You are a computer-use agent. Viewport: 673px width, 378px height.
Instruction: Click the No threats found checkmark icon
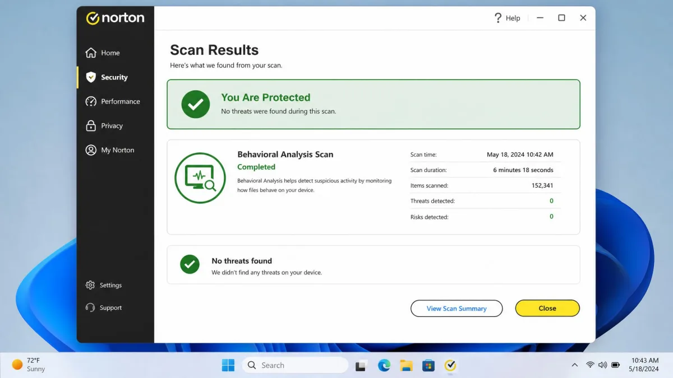point(190,264)
